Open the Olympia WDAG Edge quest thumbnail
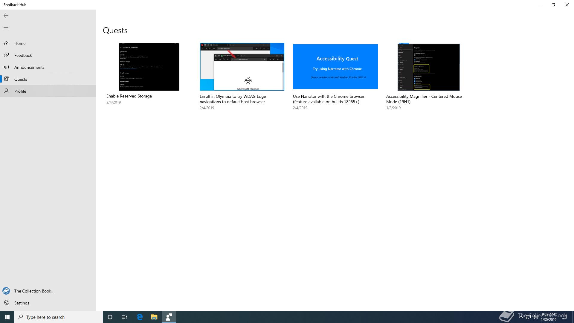This screenshot has height=323, width=574. pos(242,67)
